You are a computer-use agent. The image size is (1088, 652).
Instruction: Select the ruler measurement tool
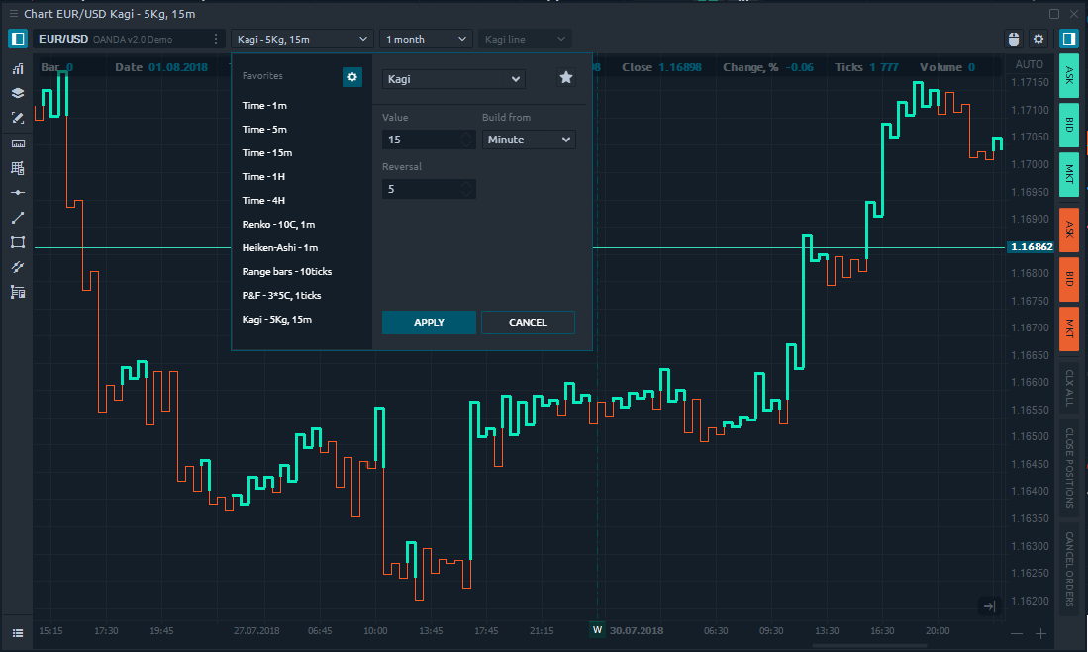tap(18, 143)
